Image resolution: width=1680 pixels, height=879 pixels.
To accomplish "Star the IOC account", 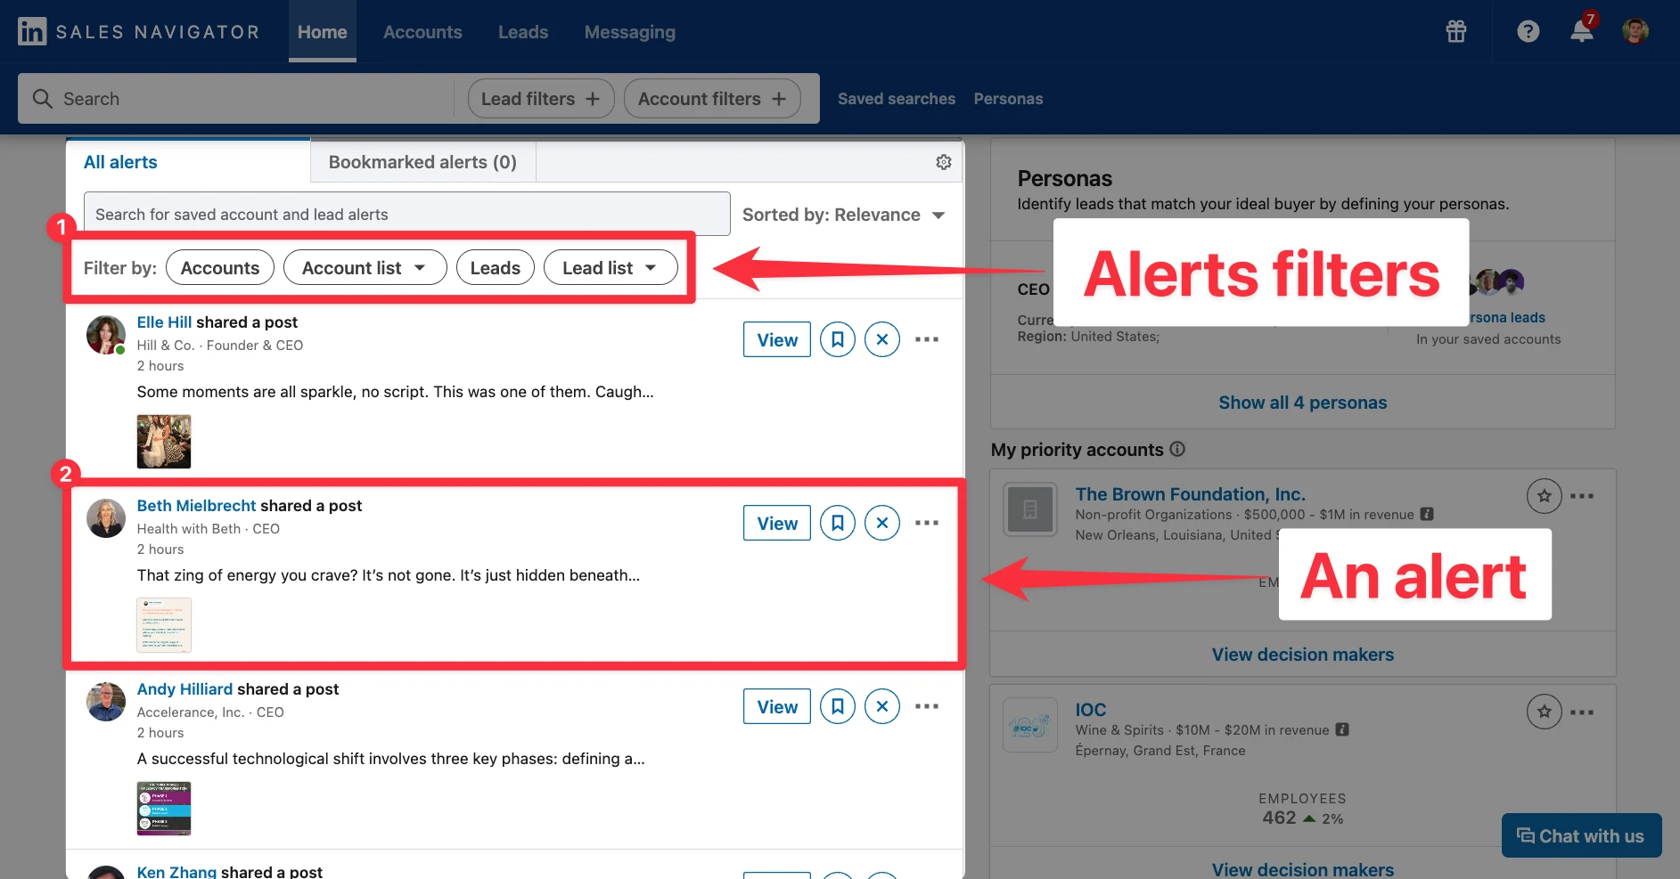I will 1545,712.
